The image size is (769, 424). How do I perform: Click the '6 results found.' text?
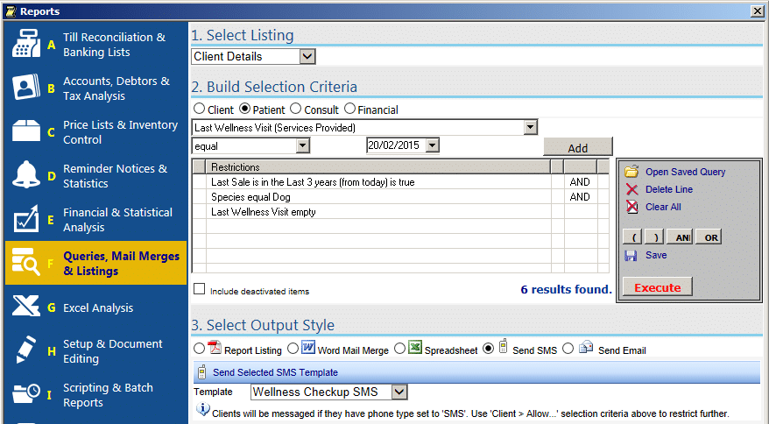tap(566, 290)
